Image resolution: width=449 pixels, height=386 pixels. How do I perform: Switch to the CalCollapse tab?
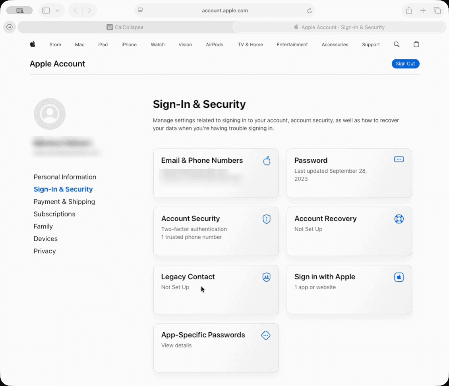tap(125, 27)
